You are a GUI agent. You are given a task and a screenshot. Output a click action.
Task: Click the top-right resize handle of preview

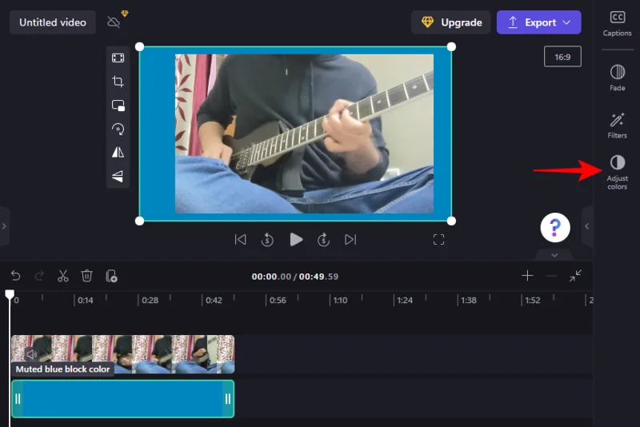pos(451,47)
